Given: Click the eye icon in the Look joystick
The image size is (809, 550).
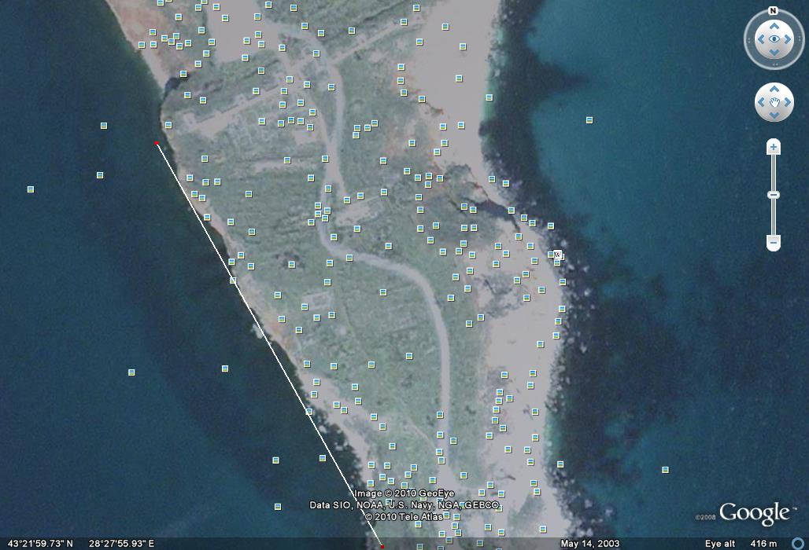Looking at the screenshot, I should point(774,39).
